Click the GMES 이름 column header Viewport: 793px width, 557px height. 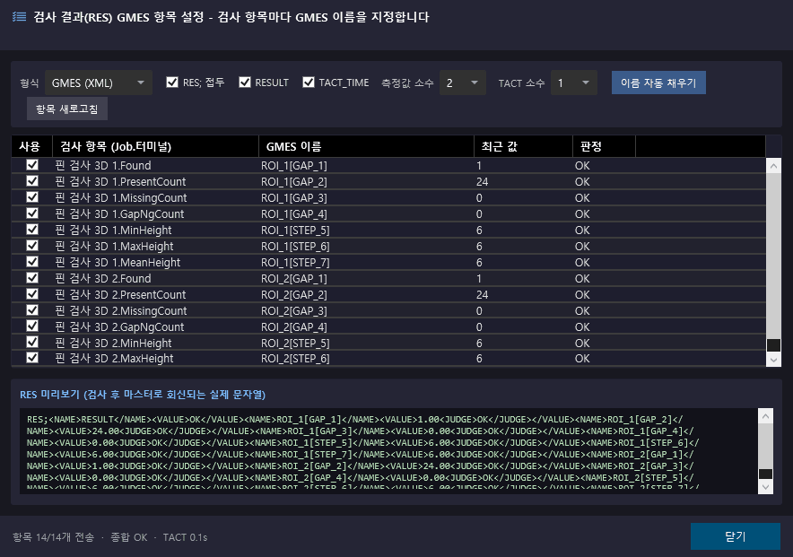pos(367,146)
